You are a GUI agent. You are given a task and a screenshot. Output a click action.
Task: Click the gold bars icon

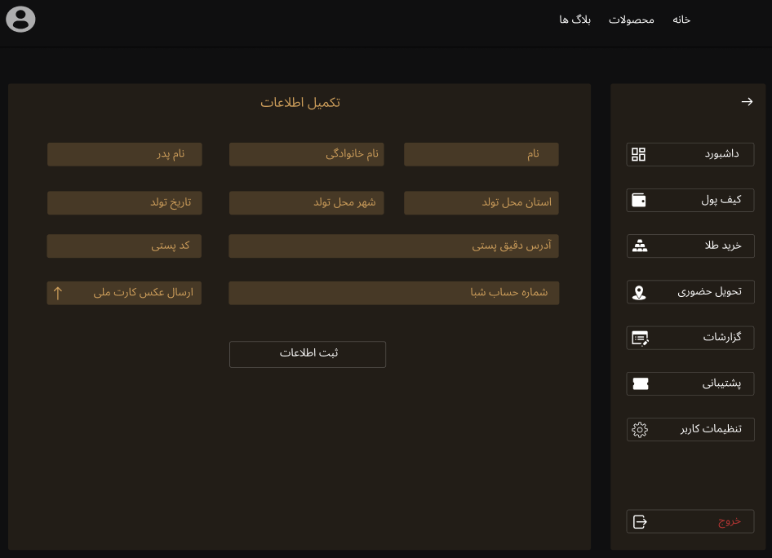click(640, 246)
